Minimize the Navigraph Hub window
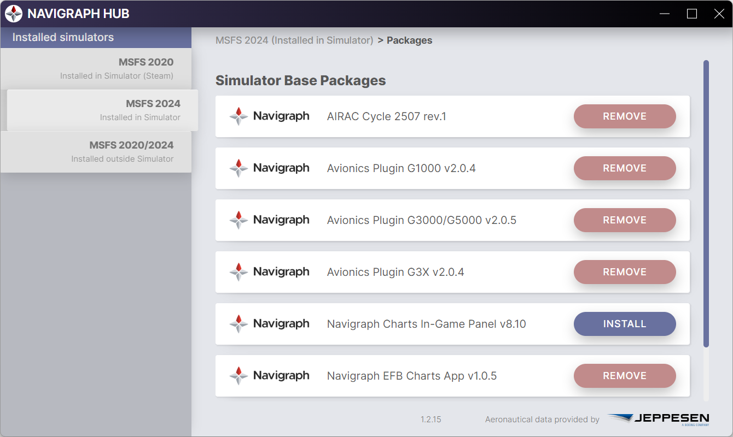The height and width of the screenshot is (437, 733). pos(665,14)
